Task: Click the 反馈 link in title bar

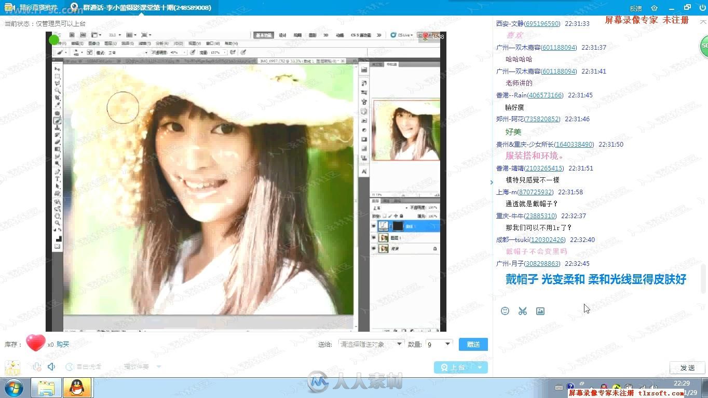Action: click(x=635, y=8)
